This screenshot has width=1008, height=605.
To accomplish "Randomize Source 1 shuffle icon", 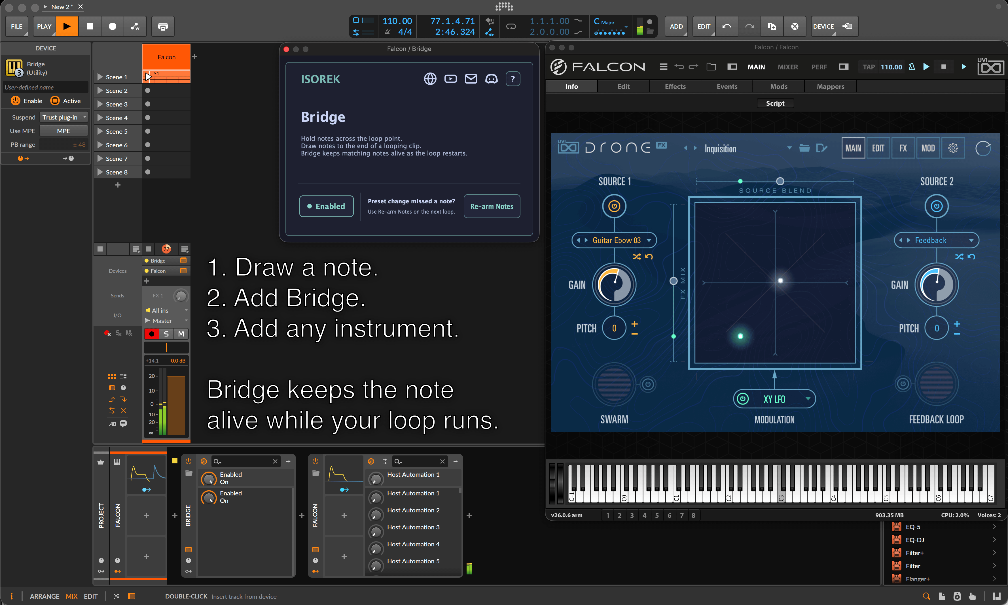I will [x=636, y=256].
